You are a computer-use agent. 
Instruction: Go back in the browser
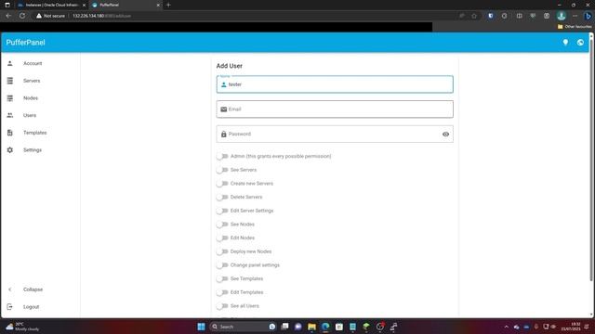pyautogui.click(x=8, y=16)
